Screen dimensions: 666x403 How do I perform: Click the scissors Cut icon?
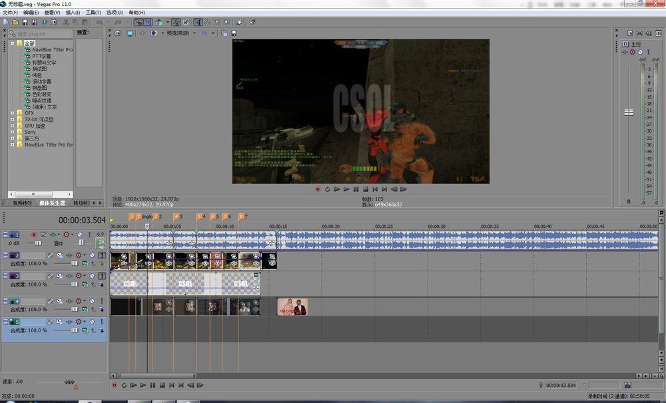click(66, 22)
